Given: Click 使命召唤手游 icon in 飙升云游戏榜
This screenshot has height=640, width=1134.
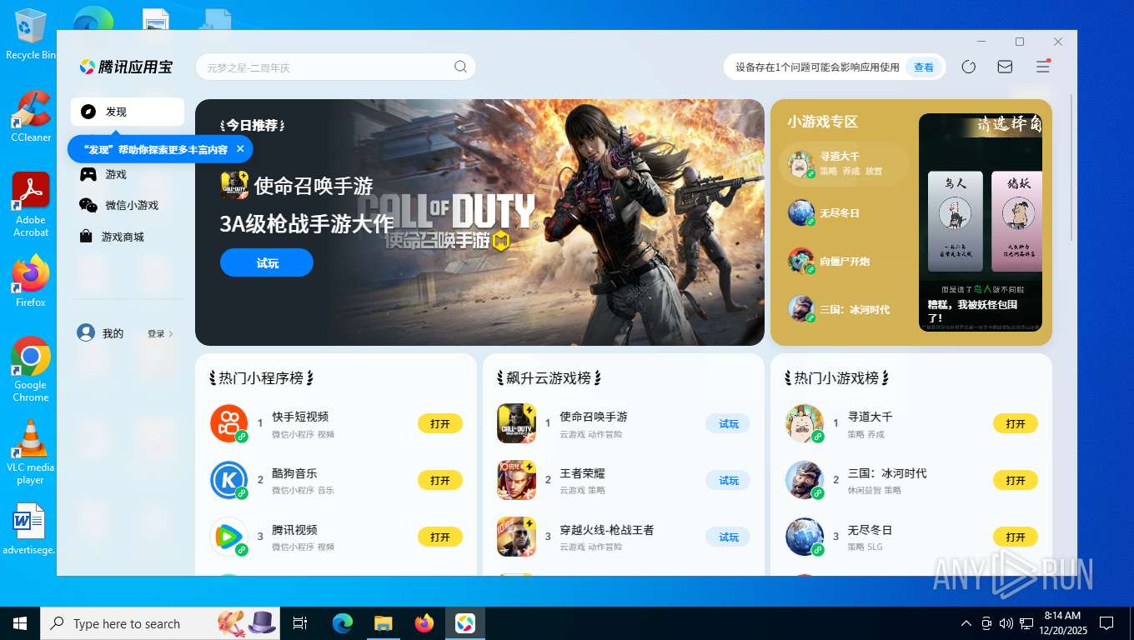Looking at the screenshot, I should (517, 423).
